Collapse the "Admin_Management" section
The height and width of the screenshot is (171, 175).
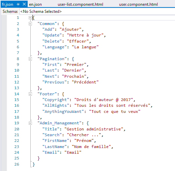tap(30, 123)
